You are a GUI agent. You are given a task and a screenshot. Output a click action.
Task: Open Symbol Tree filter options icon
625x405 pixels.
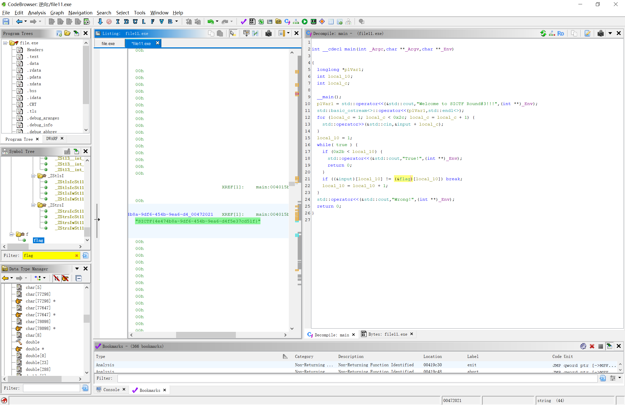85,255
